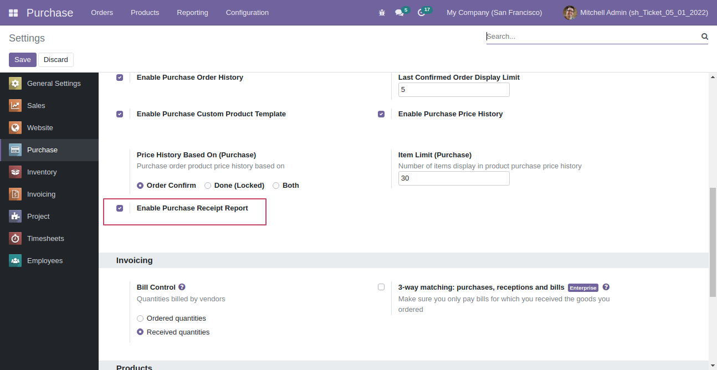Open Sales settings section
Image resolution: width=717 pixels, height=370 pixels.
click(x=49, y=106)
